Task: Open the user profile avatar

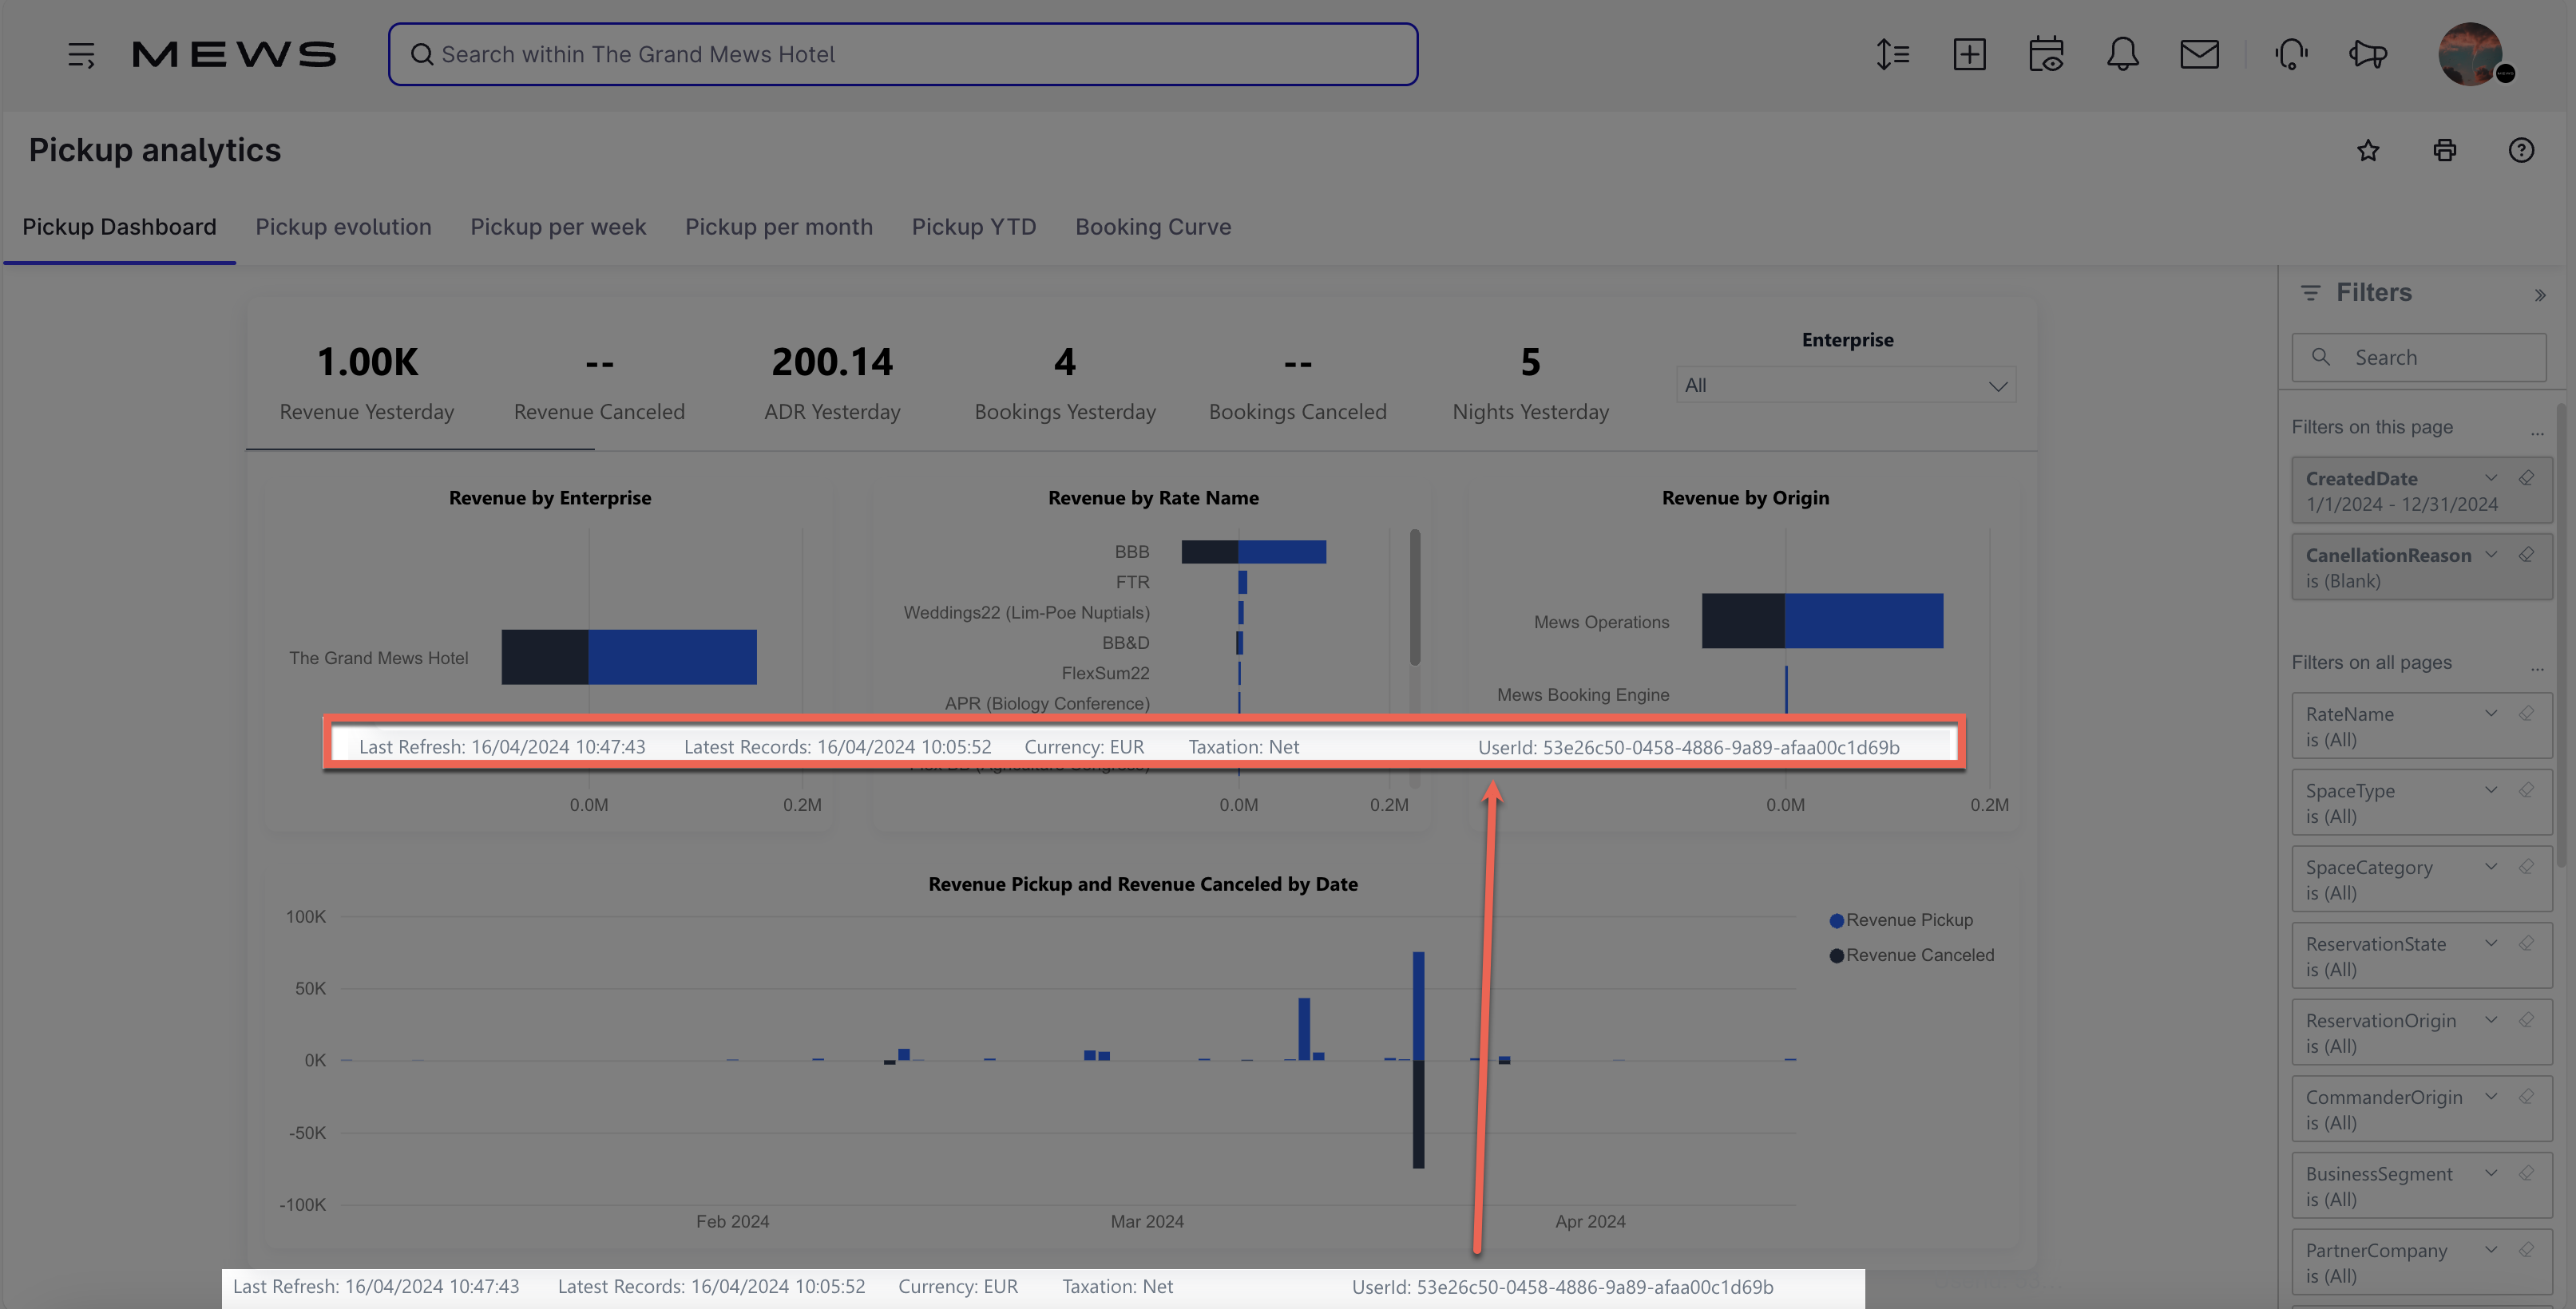Action: point(2471,54)
